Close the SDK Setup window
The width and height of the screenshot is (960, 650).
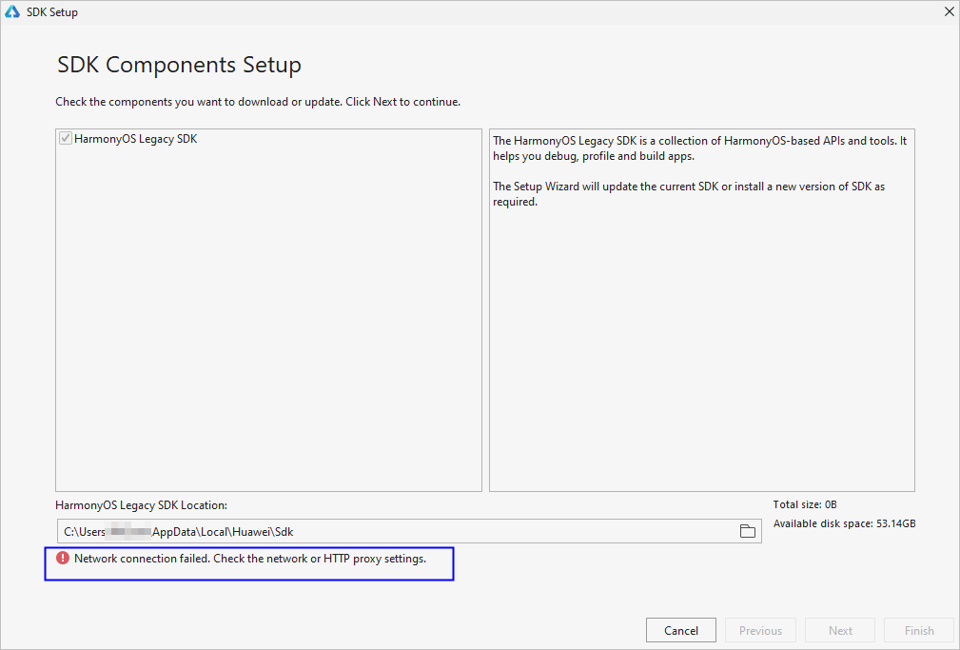[949, 11]
